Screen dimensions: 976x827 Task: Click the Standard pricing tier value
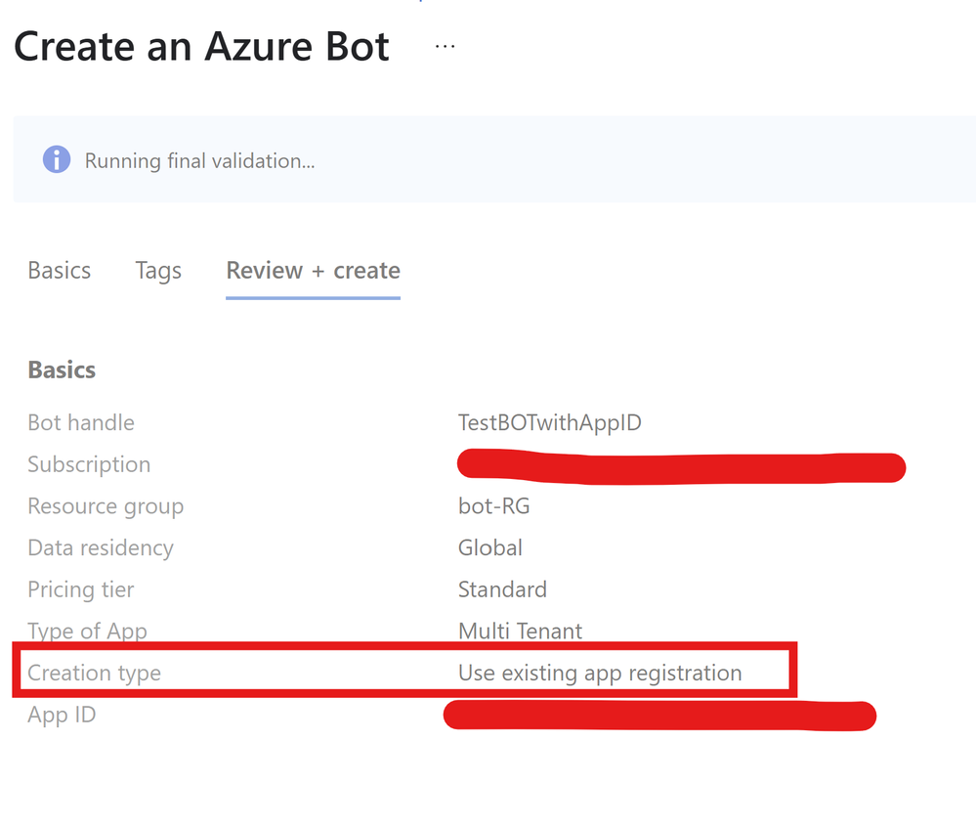pyautogui.click(x=502, y=589)
